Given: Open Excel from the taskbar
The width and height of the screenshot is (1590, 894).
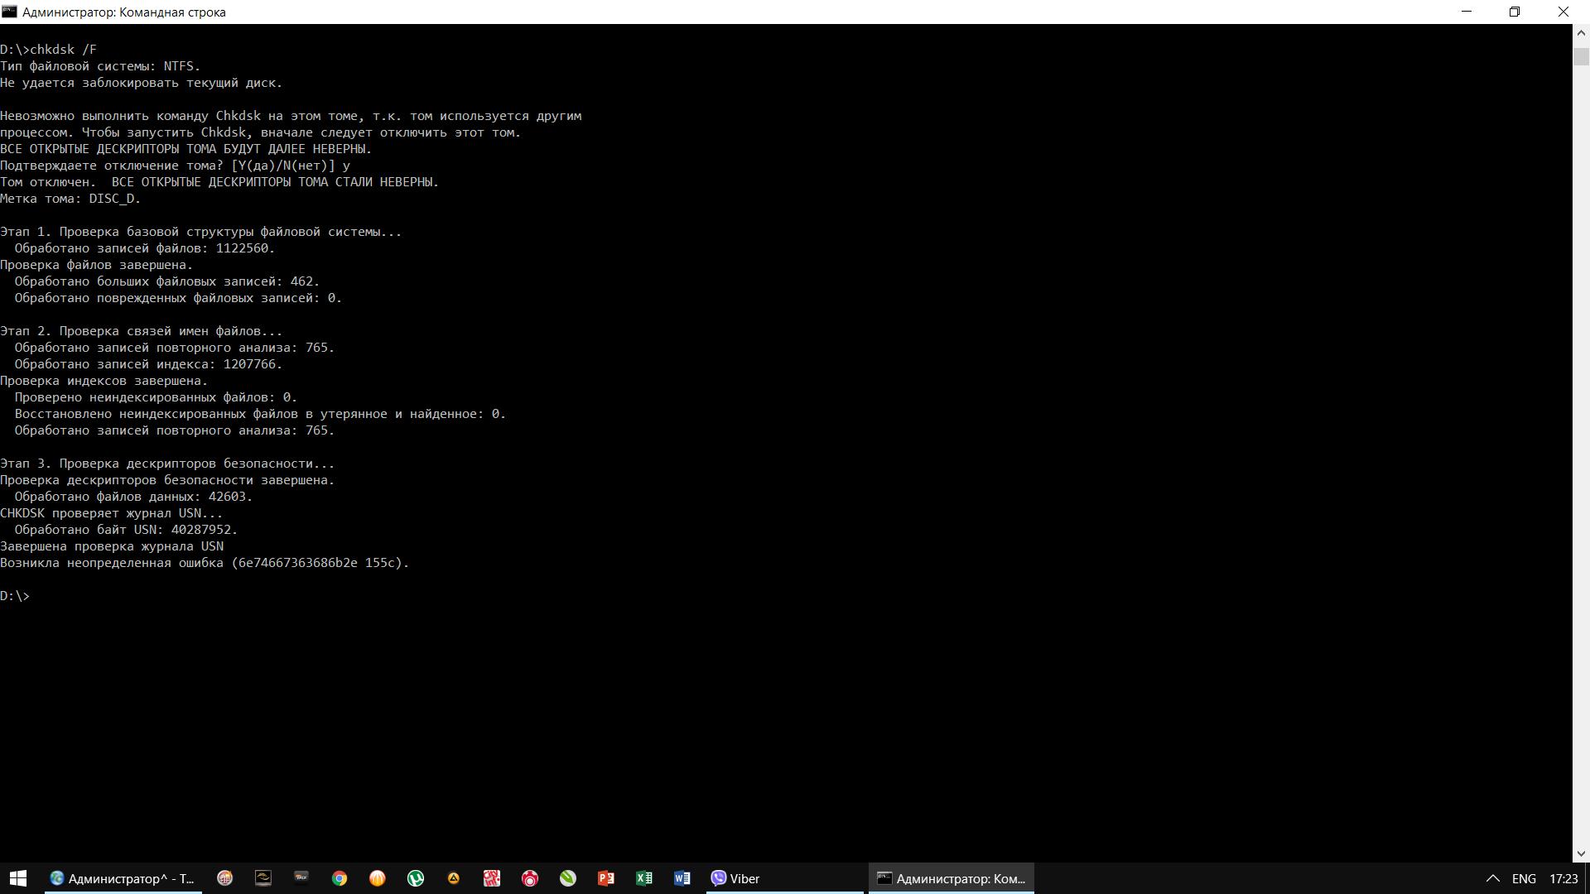Looking at the screenshot, I should tap(644, 878).
